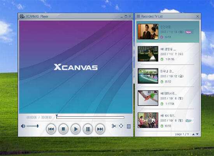Click the green clock icon beside 35:57
This screenshot has height=156, width=214.
[162, 82]
